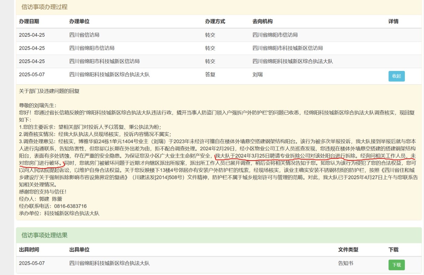
Task: Select the 办理日期 column header
Action: click(x=29, y=22)
